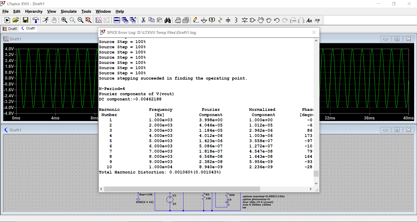Click the Total Harmonic Distortion line

click(x=160, y=172)
